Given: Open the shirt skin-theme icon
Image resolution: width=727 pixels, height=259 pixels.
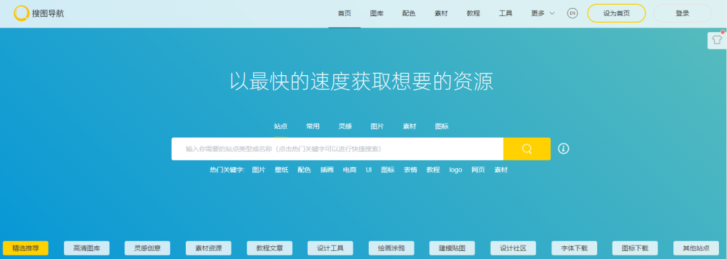Looking at the screenshot, I should [717, 40].
